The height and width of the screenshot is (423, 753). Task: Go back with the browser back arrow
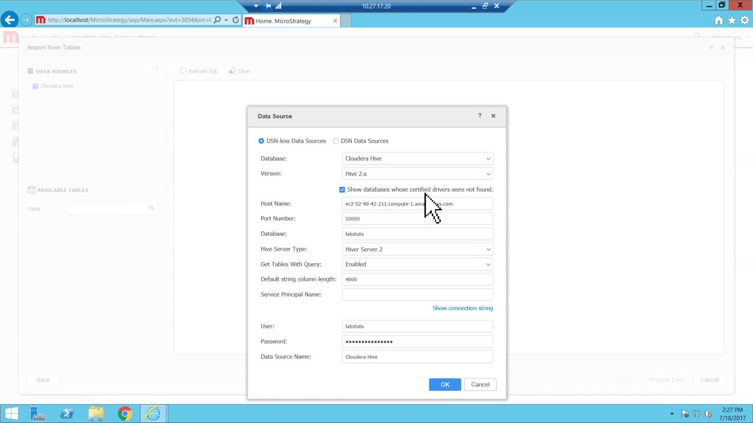(x=9, y=20)
